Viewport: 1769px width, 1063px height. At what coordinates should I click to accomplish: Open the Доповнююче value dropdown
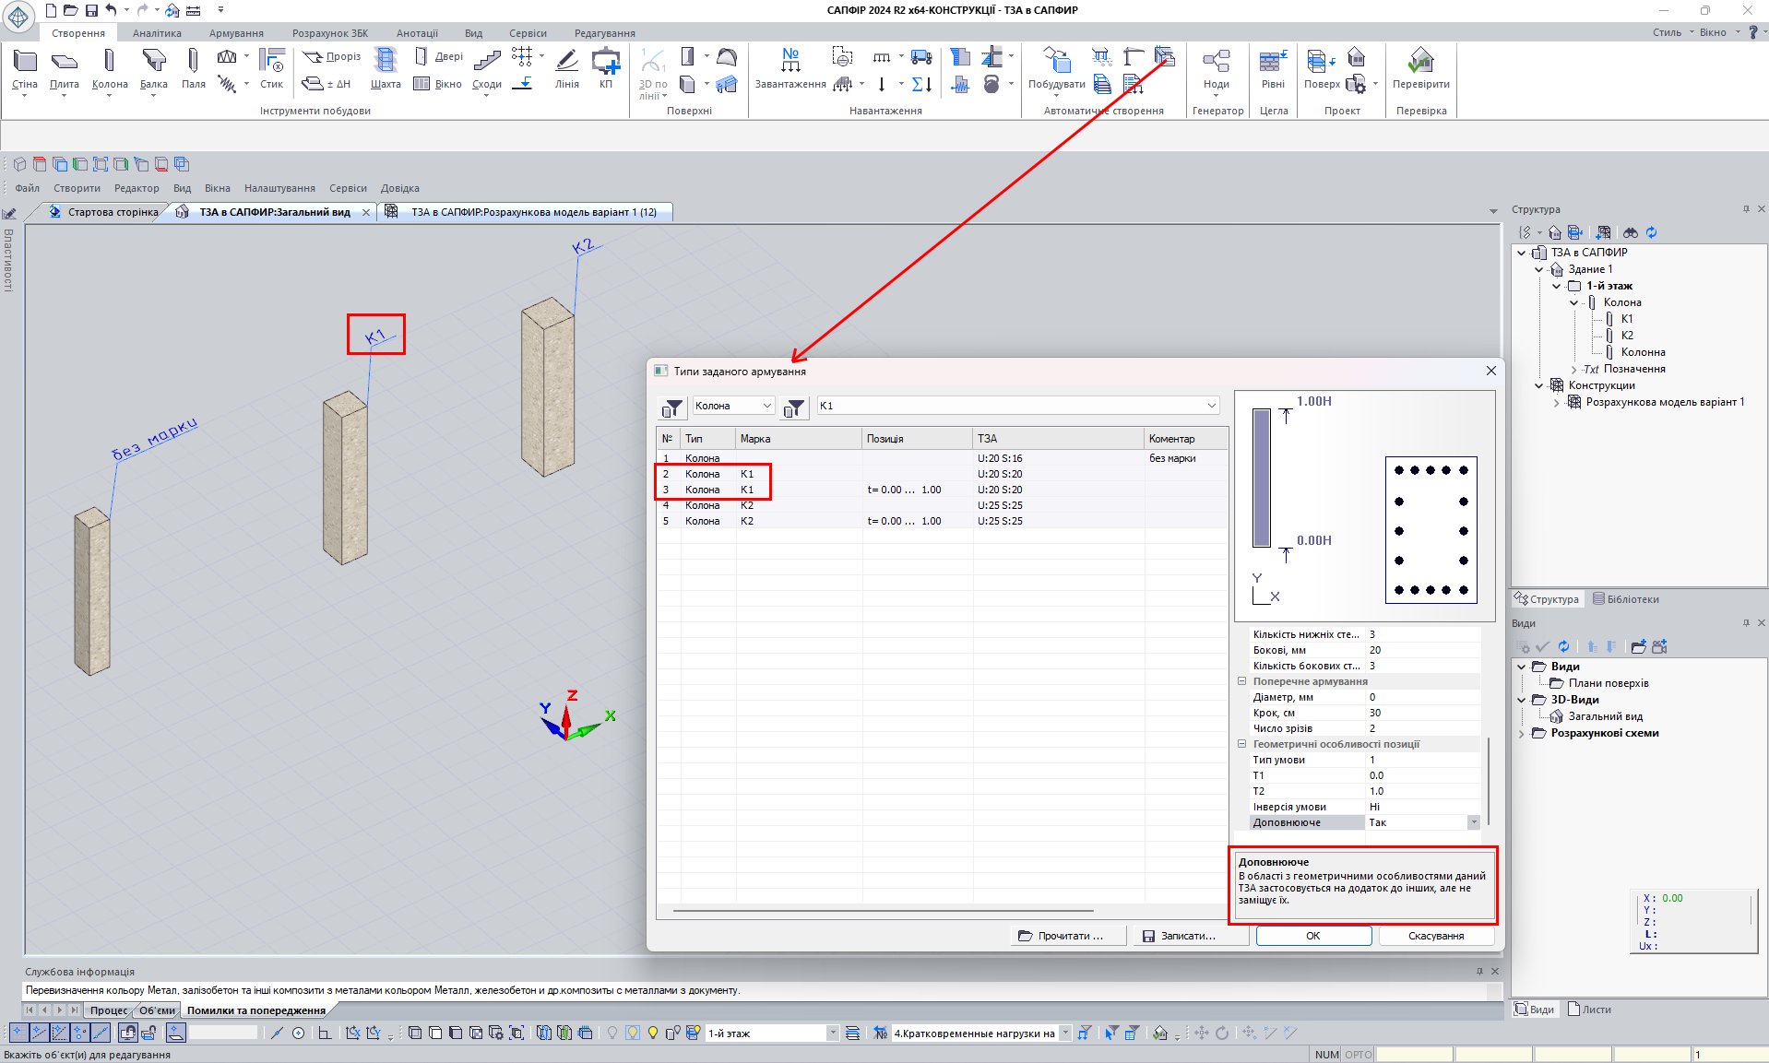(x=1473, y=822)
